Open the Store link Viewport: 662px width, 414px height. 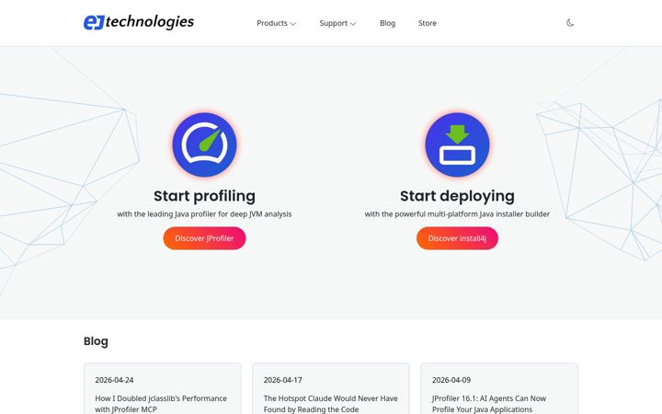(x=428, y=23)
